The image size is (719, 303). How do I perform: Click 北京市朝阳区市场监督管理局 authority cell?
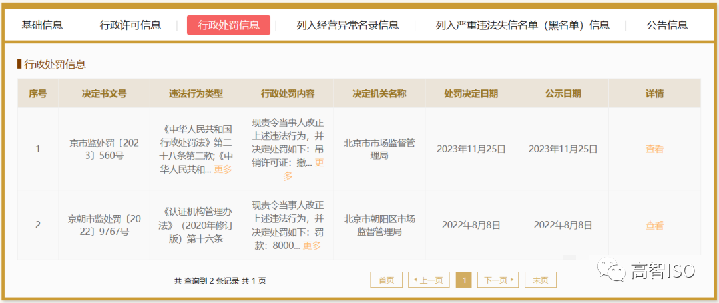tap(379, 225)
